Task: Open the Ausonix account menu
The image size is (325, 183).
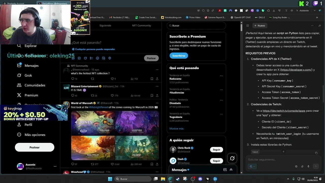Action: (34, 166)
